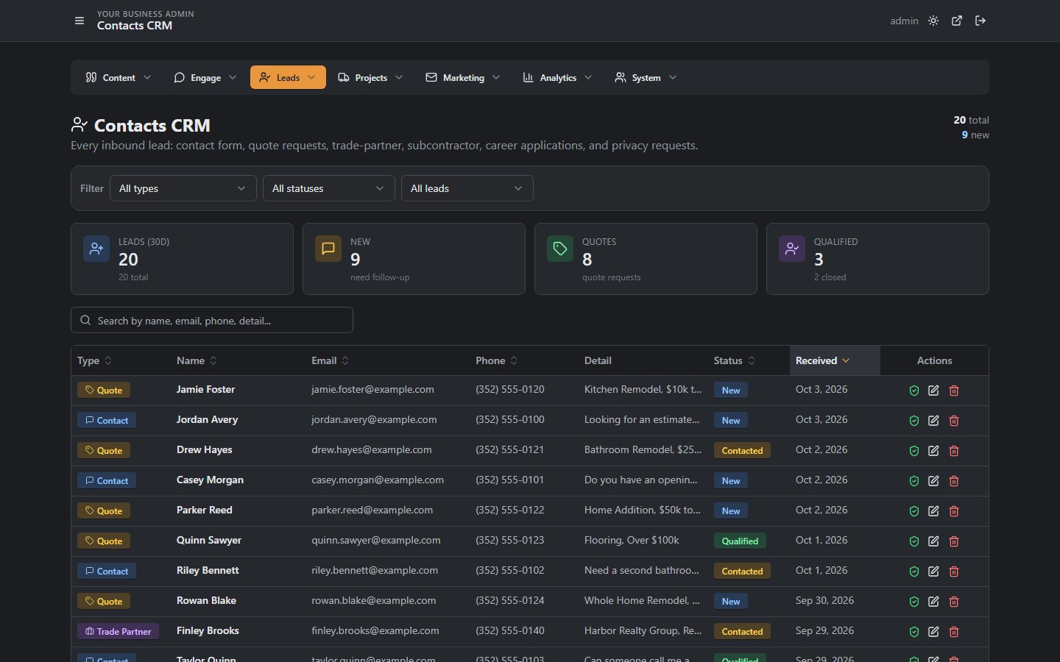The height and width of the screenshot is (662, 1060).
Task: Select the Trade Partner badge for Finley Brooks
Action: coord(118,631)
